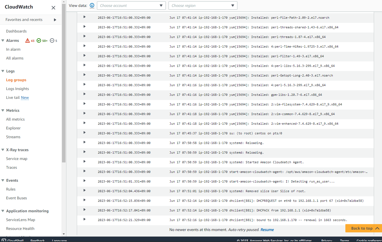Open Dashboards in the sidebar
This screenshot has height=242, width=382.
click(17, 31)
